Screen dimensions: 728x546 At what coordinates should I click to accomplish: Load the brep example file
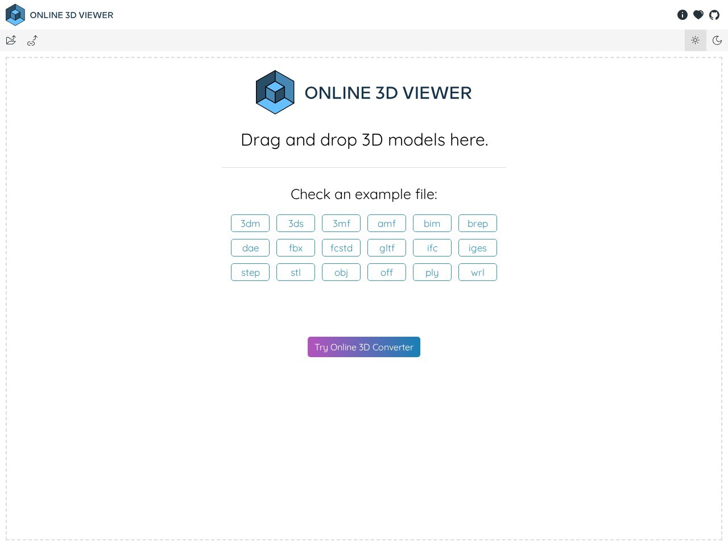pos(478,224)
